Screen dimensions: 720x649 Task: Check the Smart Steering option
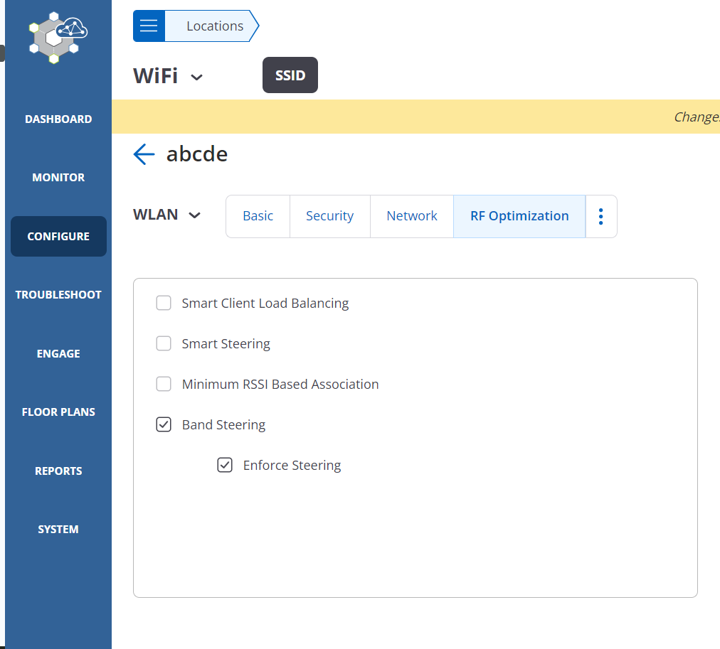164,343
